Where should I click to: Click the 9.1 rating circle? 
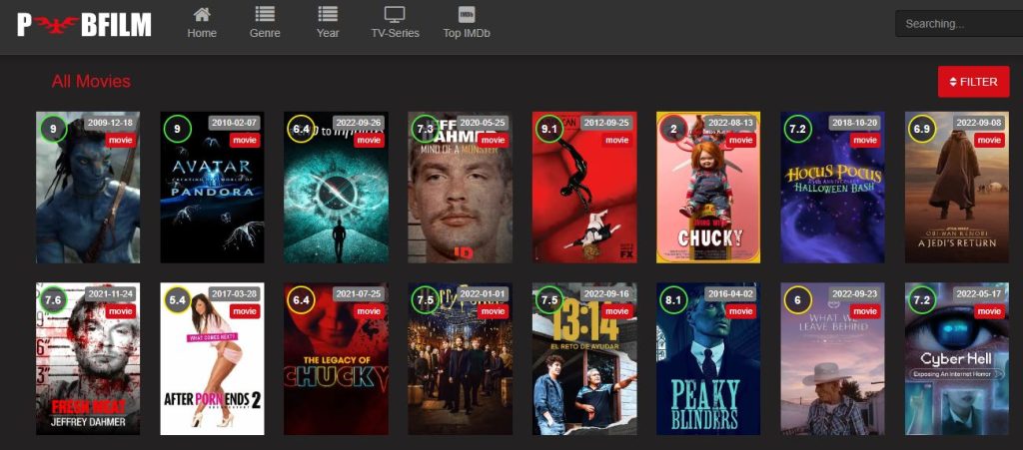549,129
